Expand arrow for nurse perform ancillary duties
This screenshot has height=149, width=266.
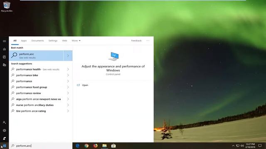tap(68, 105)
